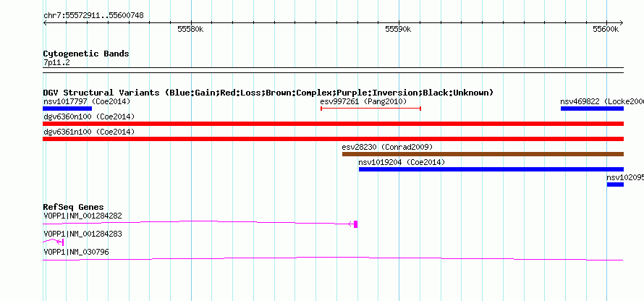Click the blue nsv1017797 gain bar
Image resolution: width=644 pixels, height=301 pixels.
tap(67, 109)
